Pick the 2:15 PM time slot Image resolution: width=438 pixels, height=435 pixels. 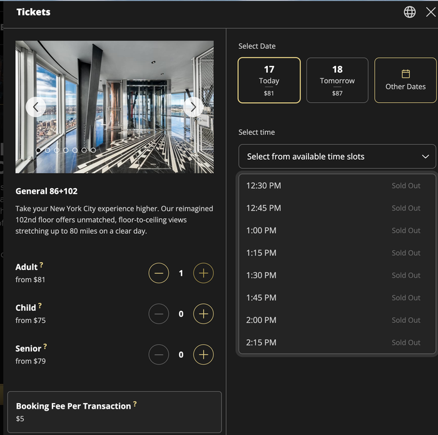coord(337,342)
